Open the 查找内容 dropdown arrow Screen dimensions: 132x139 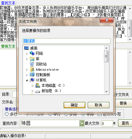click(82, 123)
